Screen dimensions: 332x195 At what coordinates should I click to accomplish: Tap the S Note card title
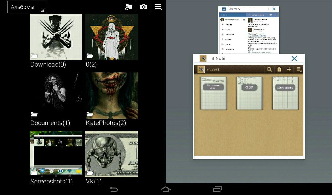(x=218, y=59)
